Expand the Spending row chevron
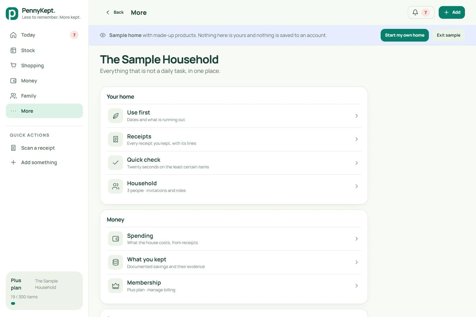This screenshot has height=317, width=476. coord(357,239)
